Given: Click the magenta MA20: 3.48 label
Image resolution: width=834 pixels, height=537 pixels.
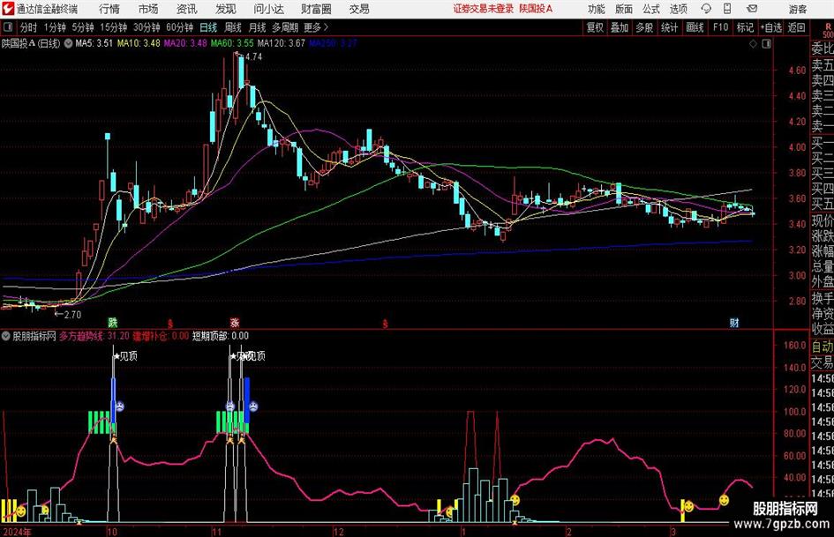Looking at the screenshot, I should (185, 43).
